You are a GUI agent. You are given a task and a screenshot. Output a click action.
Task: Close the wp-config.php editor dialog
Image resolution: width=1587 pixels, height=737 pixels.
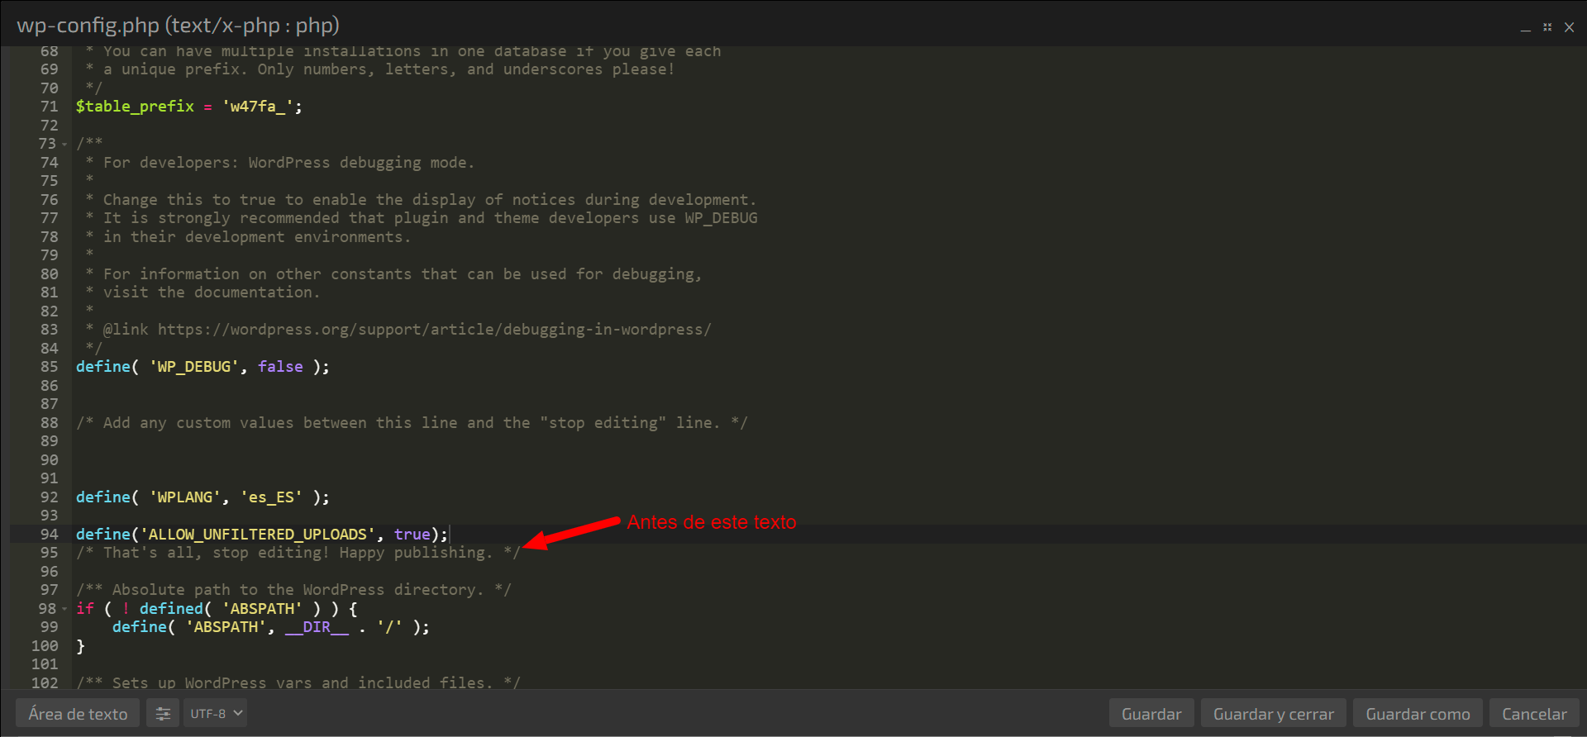click(1569, 27)
